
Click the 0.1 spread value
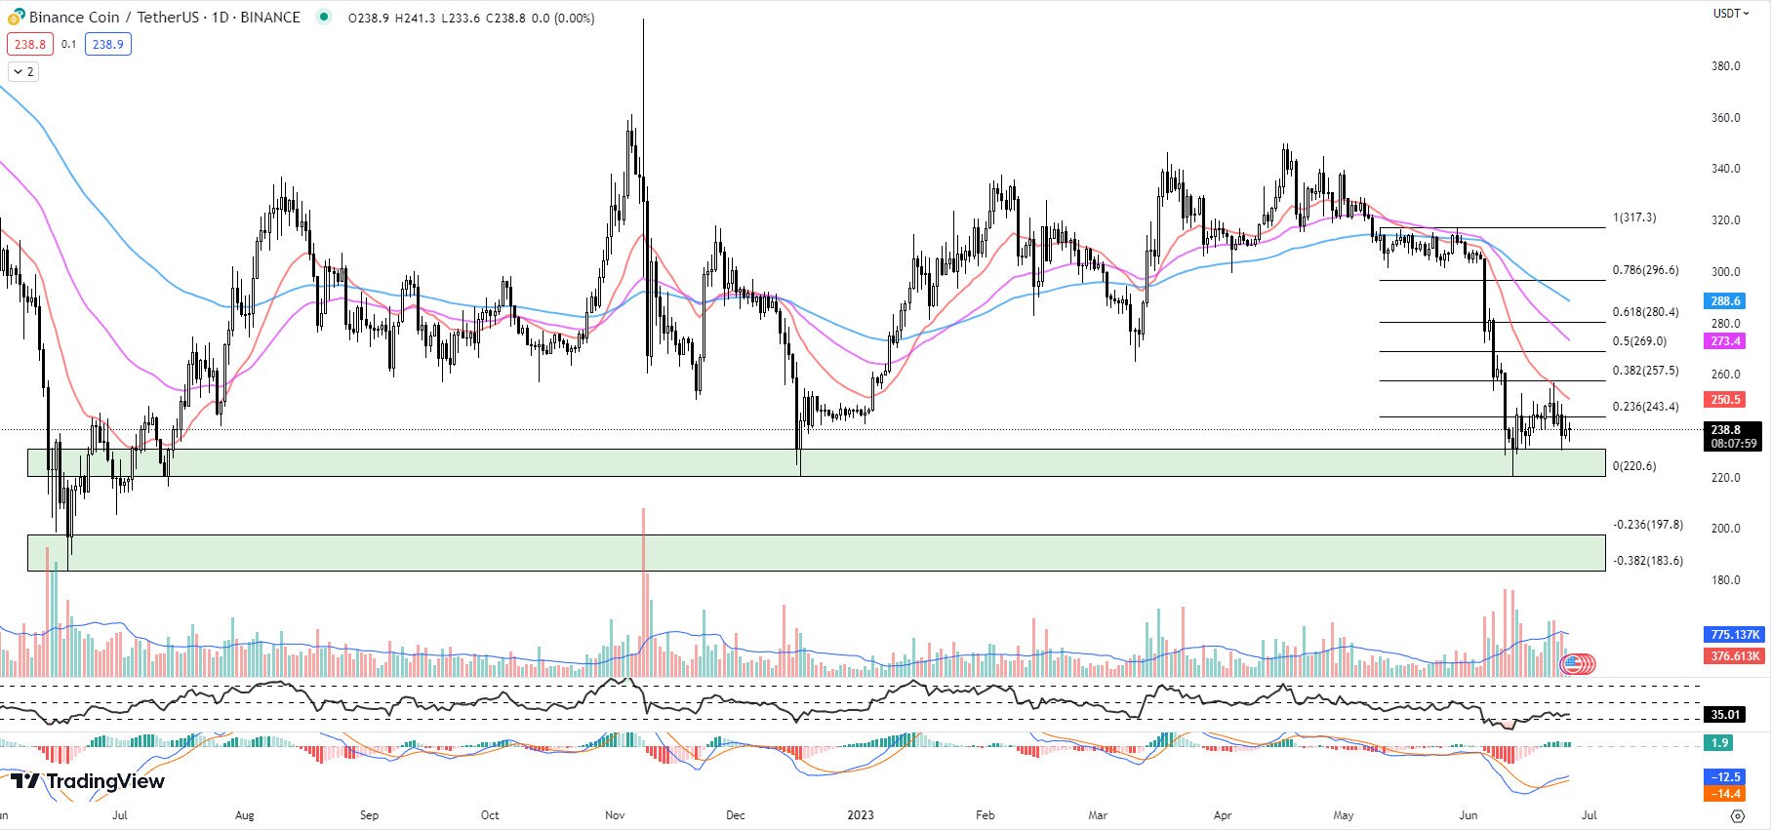pyautogui.click(x=68, y=44)
